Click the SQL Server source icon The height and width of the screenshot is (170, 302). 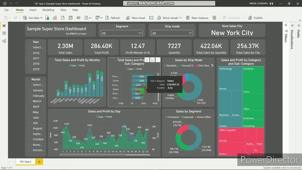tap(63, 18)
